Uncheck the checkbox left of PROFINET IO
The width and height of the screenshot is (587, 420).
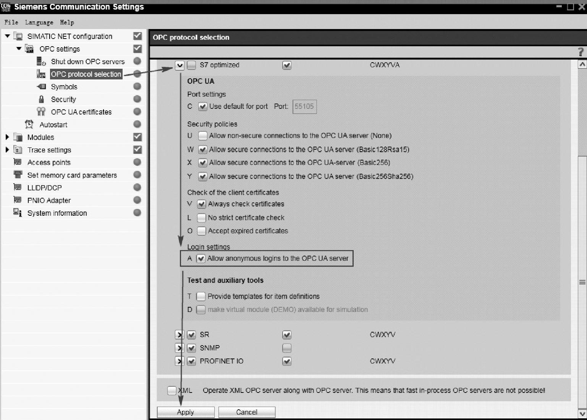(192, 361)
